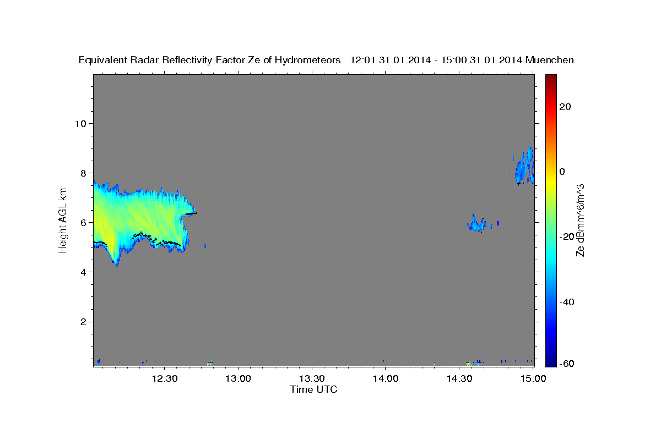Click the '15:00' time tick label
Image resolution: width=661 pixels, height=440 pixels.
click(x=533, y=379)
